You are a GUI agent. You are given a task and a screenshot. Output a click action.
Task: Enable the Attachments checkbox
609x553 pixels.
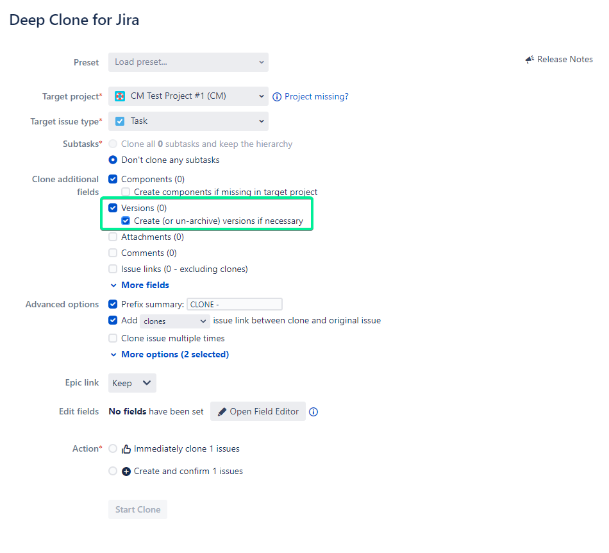(x=113, y=237)
